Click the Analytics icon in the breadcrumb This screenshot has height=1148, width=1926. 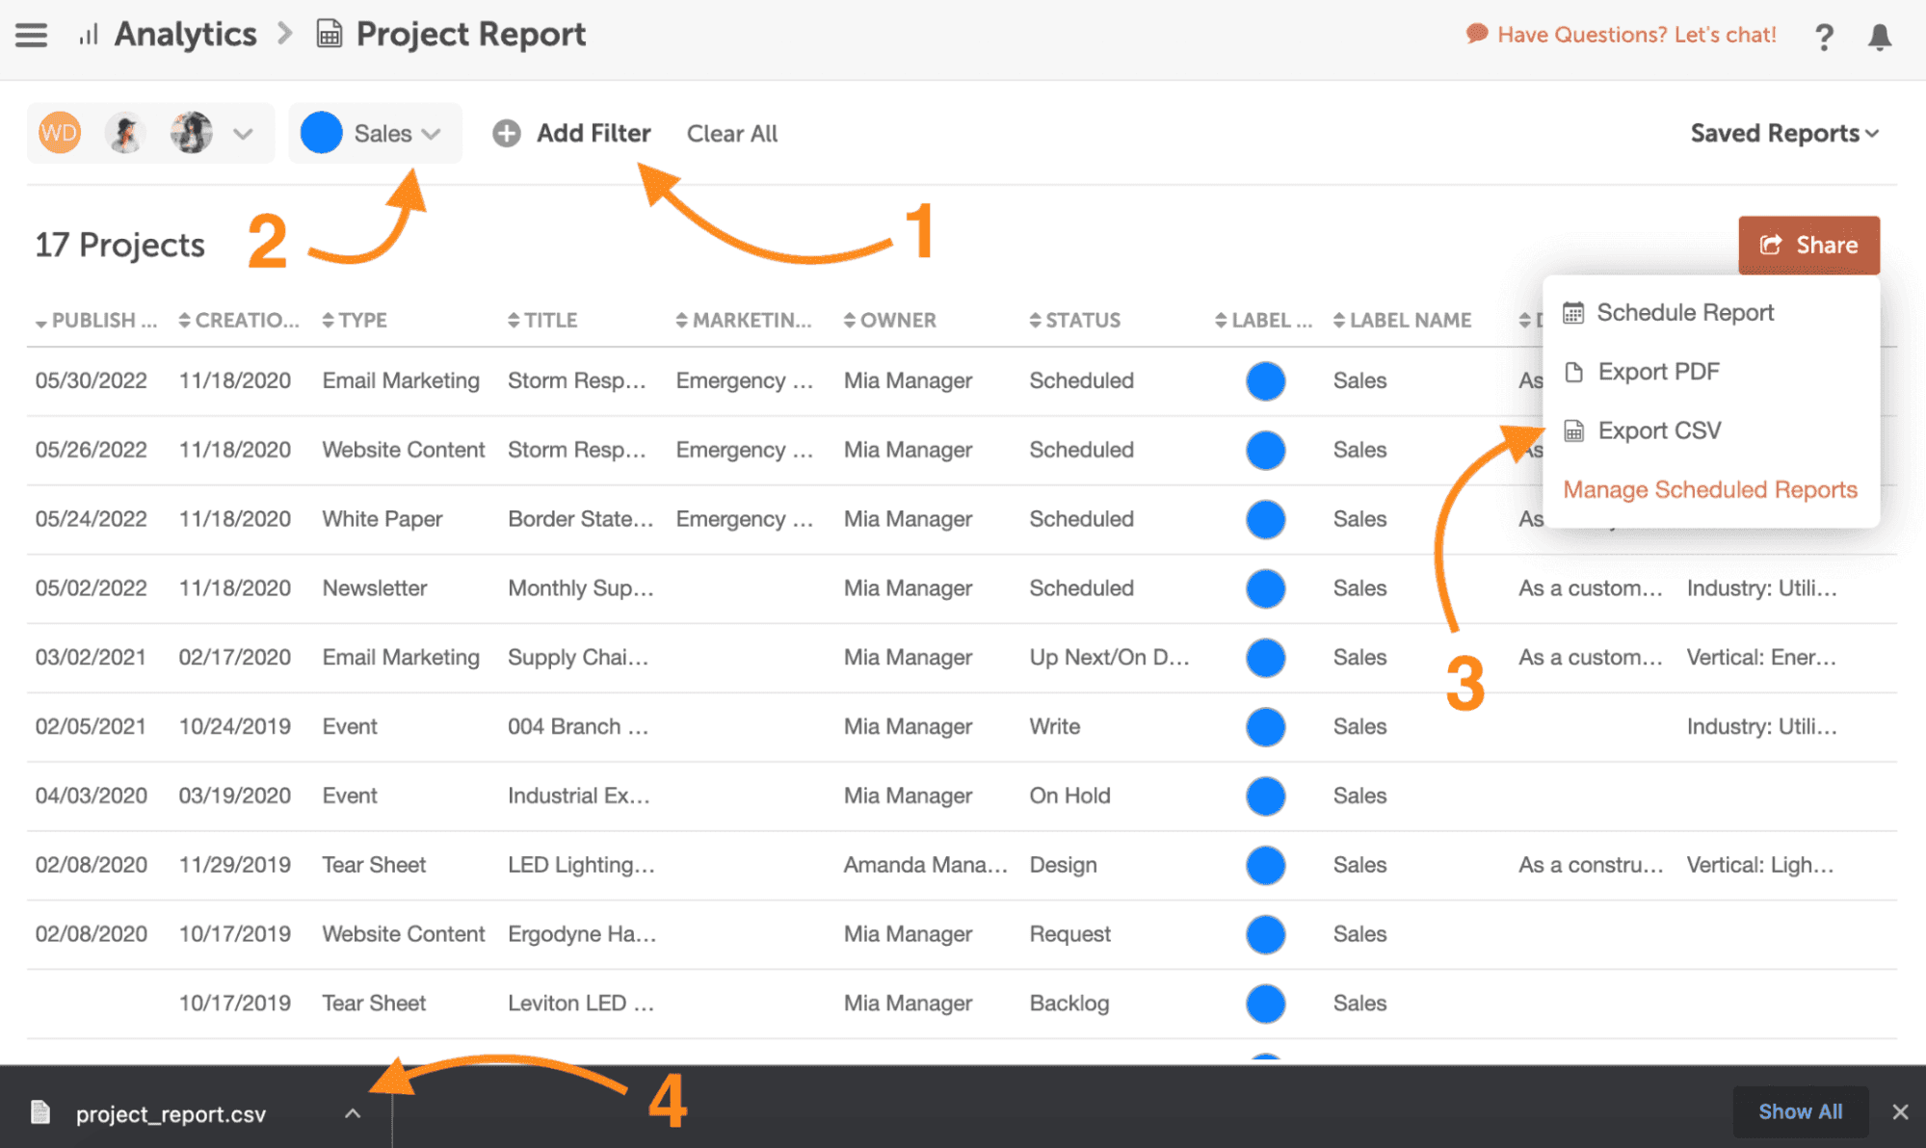(x=87, y=35)
